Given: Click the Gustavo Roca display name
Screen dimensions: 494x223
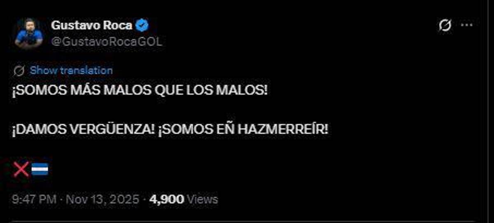Looking at the screenshot, I should [x=92, y=25].
